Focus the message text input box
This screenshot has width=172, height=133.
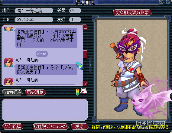click(x=45, y=109)
